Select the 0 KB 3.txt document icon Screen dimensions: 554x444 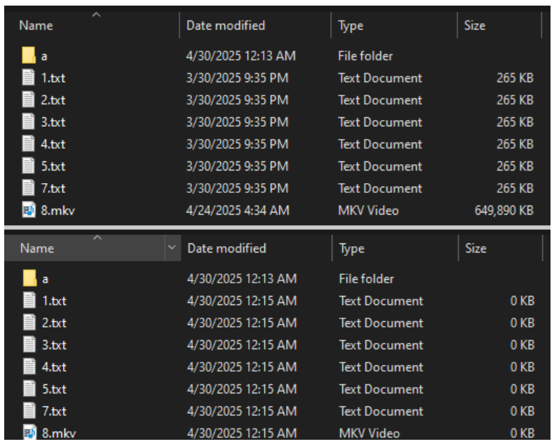coord(29,345)
